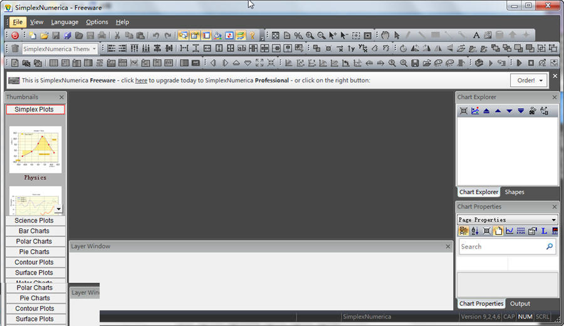Click the Zoom In magnifier in top toolbar
Image resolution: width=564 pixels, height=326 pixels.
point(310,36)
